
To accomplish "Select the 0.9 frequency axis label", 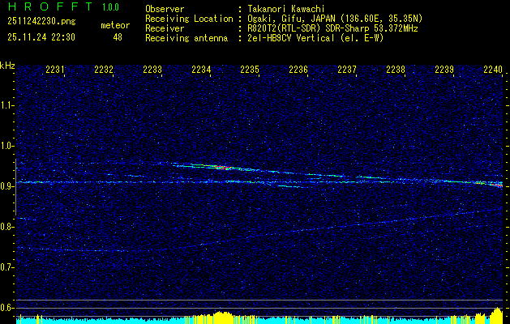I will [7, 186].
